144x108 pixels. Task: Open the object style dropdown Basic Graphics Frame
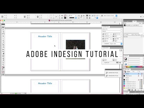[116, 16]
